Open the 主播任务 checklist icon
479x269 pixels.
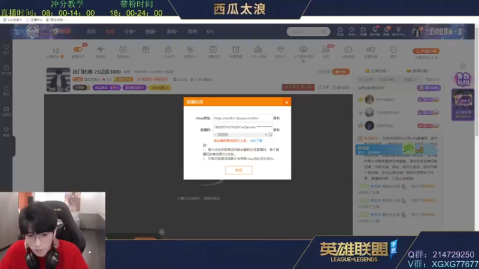coord(213,50)
